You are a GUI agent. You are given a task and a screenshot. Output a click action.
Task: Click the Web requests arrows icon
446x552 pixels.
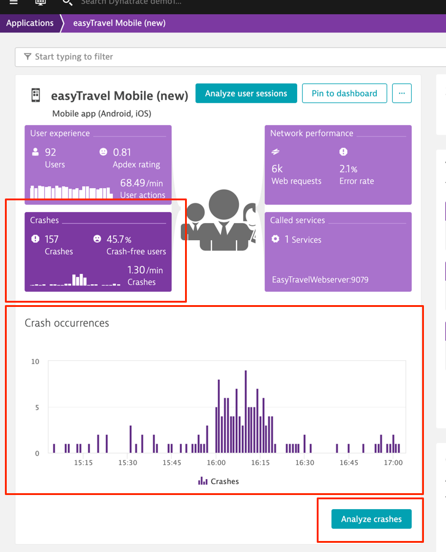(x=275, y=152)
